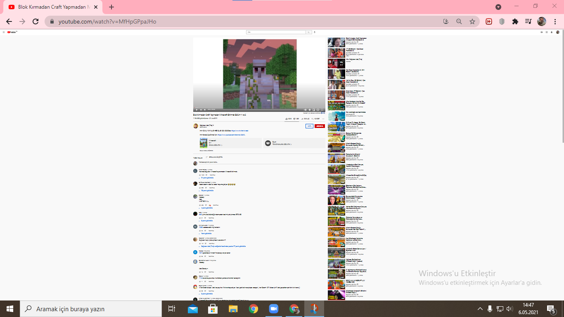Switch to theater mode
This screenshot has height=317, width=564.
pyautogui.click(x=318, y=109)
